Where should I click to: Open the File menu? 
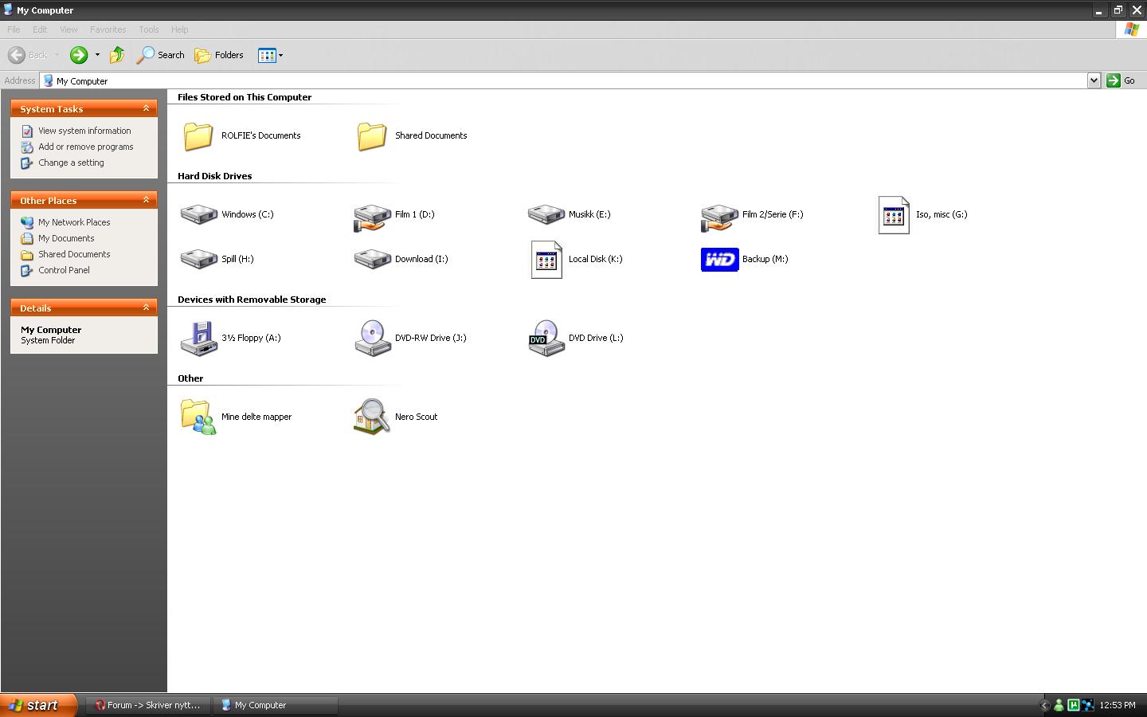(x=14, y=29)
